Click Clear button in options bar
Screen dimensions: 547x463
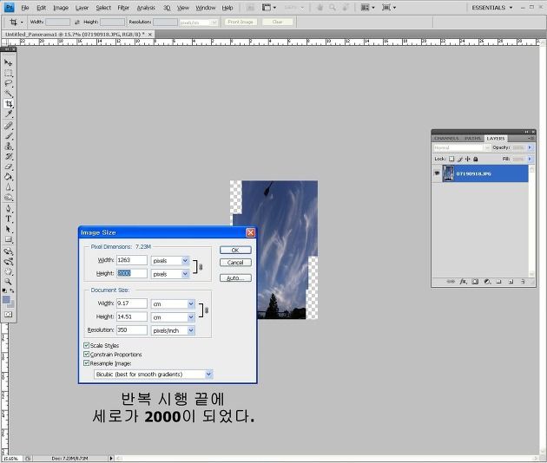coord(277,22)
